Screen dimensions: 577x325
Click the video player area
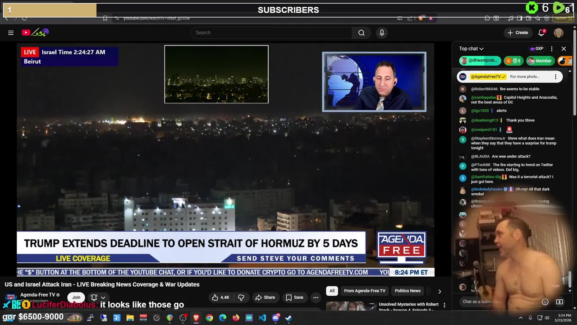(225, 159)
